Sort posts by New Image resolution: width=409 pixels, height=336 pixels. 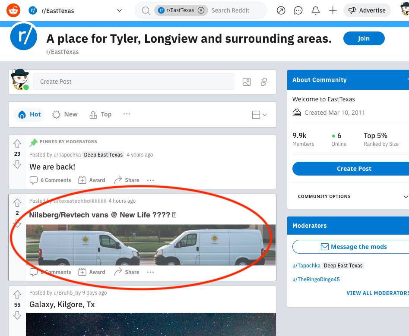click(x=65, y=114)
